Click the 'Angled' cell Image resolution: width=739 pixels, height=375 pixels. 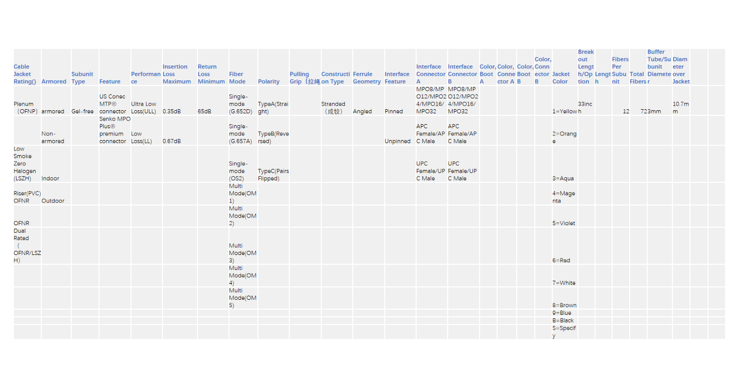click(368, 100)
